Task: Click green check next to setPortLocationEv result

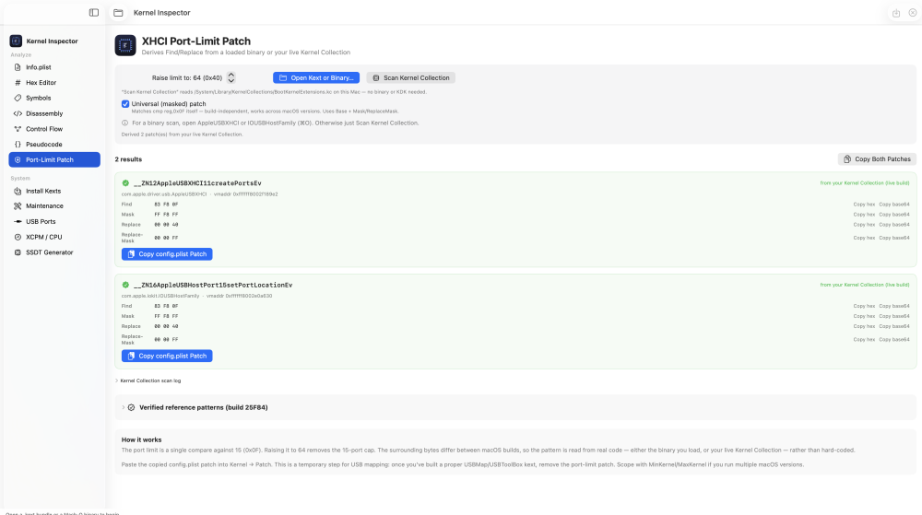Action: [x=125, y=285]
